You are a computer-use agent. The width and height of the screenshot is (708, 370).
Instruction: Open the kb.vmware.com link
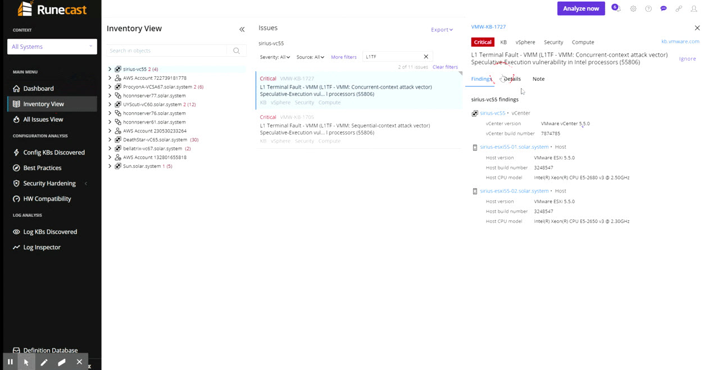coord(680,42)
